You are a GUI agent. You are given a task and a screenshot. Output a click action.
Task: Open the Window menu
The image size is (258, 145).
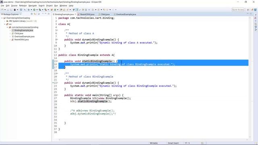click(x=63, y=6)
